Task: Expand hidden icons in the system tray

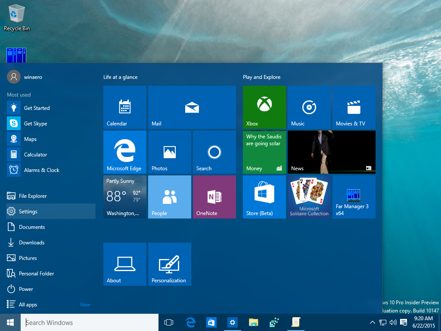Action: point(372,322)
